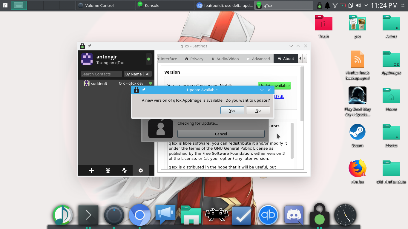Viewport: 408px width, 229px height.
Task: Click the license text box scrollbar
Action: [x=292, y=141]
